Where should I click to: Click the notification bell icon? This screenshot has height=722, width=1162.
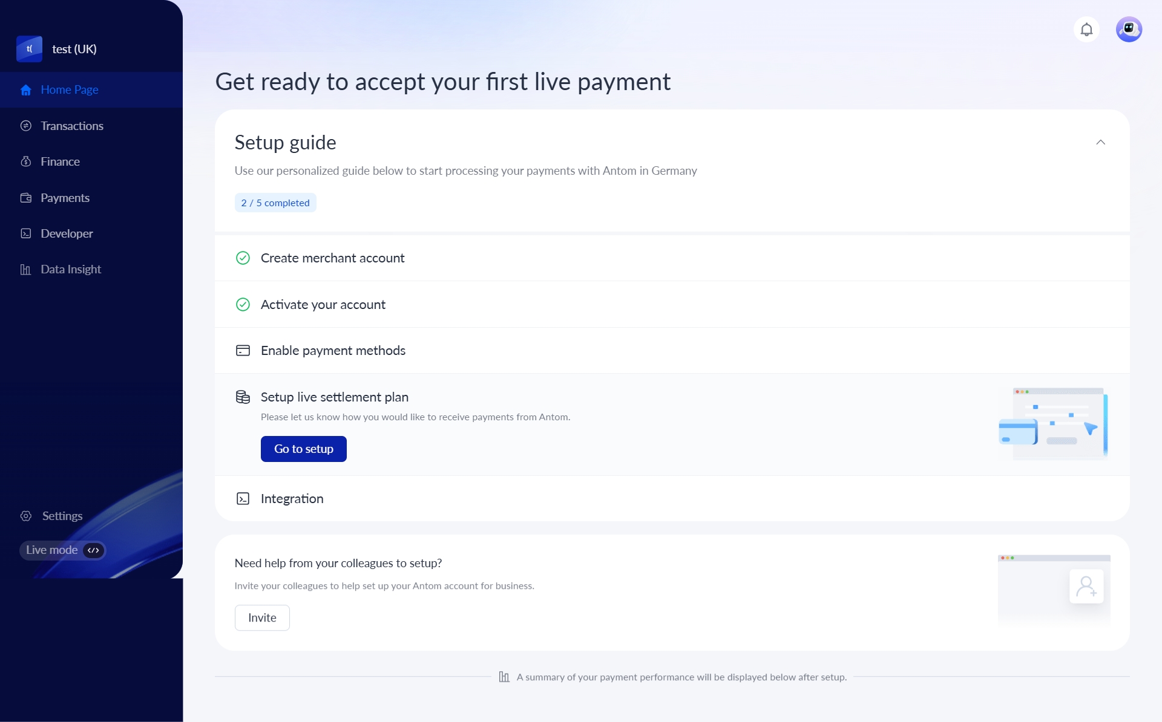1086,30
